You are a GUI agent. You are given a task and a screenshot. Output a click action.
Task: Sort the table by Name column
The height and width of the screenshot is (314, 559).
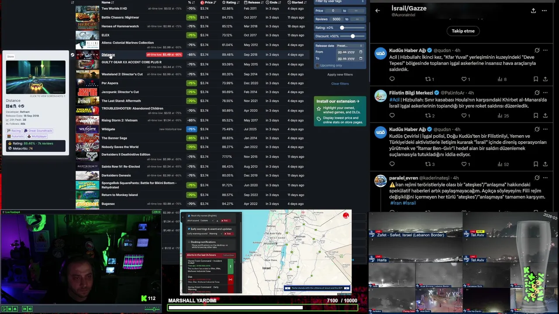107,3
